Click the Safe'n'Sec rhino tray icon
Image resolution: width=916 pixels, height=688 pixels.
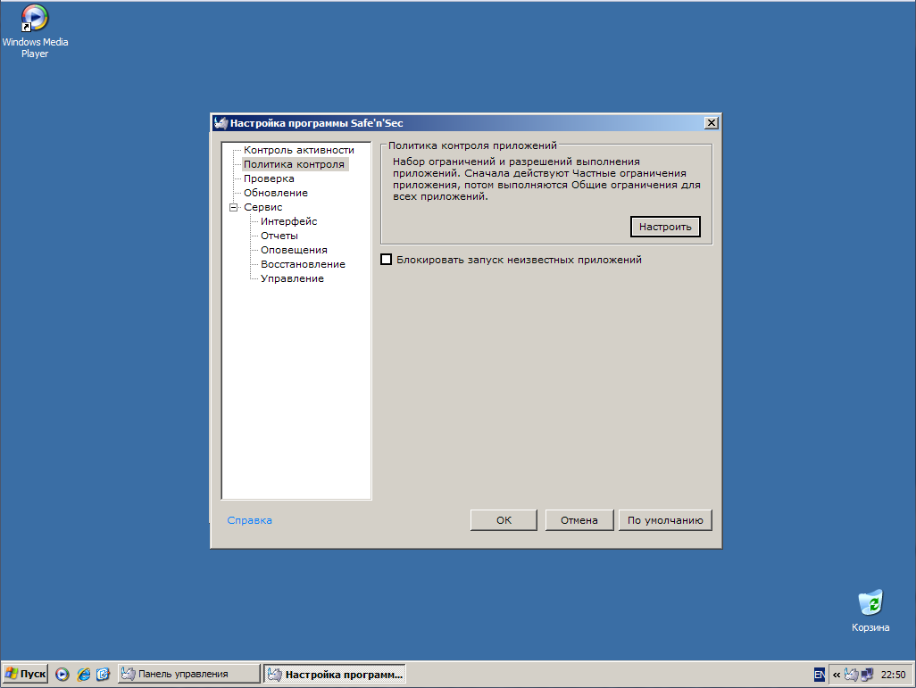pyautogui.click(x=851, y=675)
